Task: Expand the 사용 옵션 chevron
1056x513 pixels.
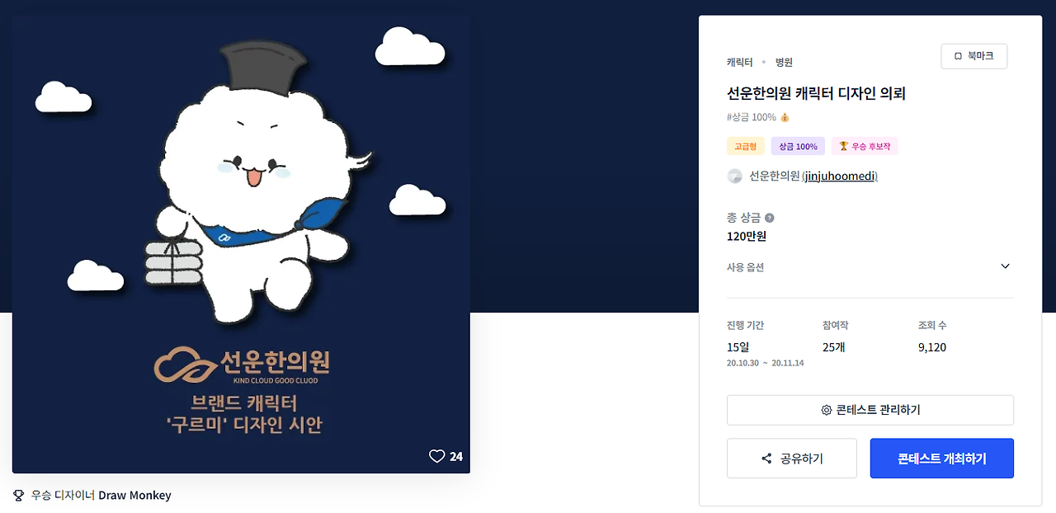Action: [1005, 266]
